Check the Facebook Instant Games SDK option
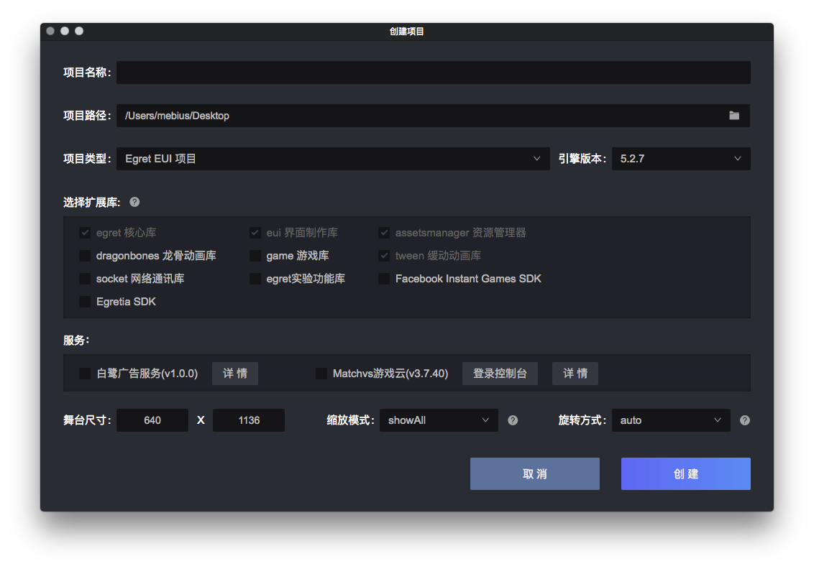The height and width of the screenshot is (569, 814). coord(384,278)
